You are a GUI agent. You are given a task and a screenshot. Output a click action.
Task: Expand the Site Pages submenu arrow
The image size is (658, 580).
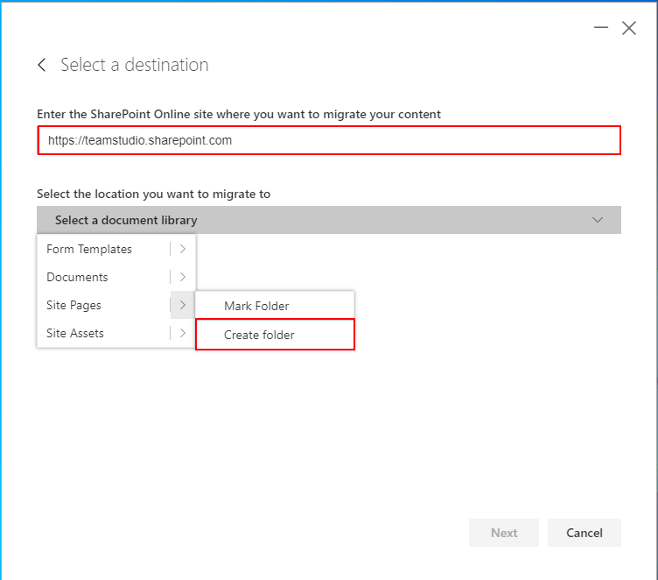[183, 305]
